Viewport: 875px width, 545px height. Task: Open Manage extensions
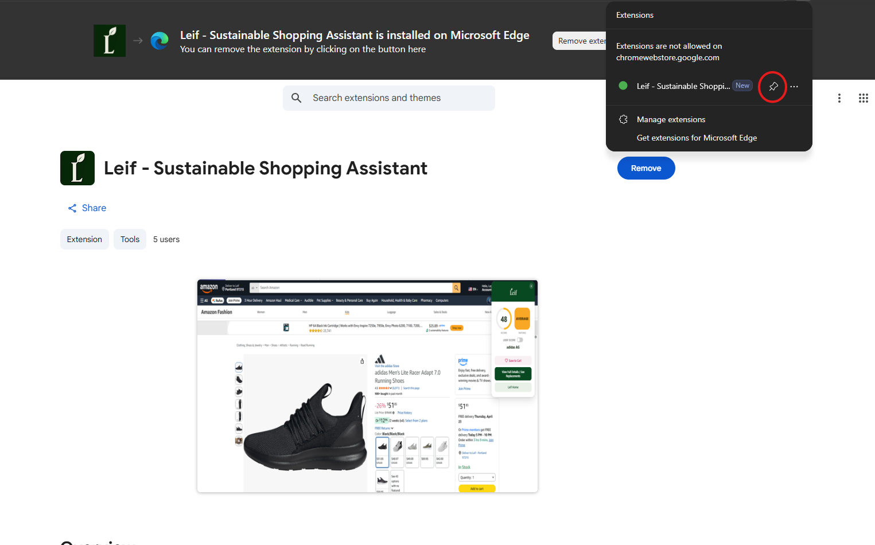click(x=671, y=119)
